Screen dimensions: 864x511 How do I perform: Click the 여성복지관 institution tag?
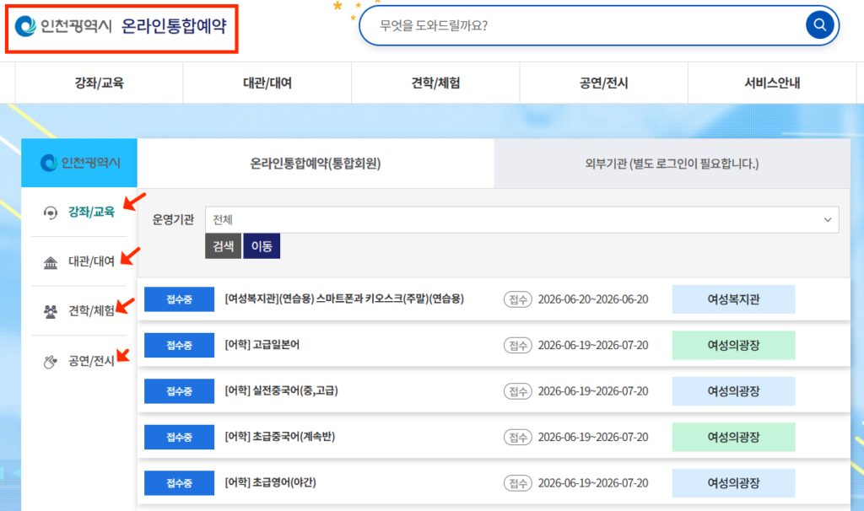pyautogui.click(x=733, y=299)
